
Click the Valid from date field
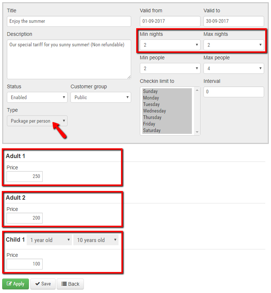click(170, 21)
